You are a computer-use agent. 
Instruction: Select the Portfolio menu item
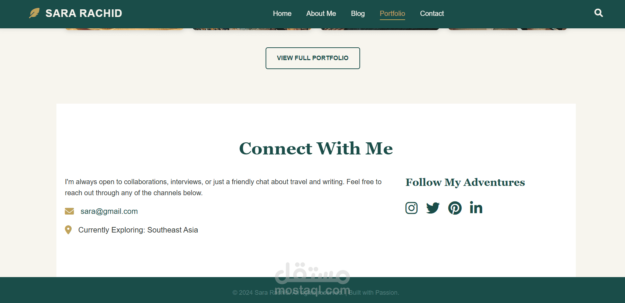pyautogui.click(x=392, y=13)
